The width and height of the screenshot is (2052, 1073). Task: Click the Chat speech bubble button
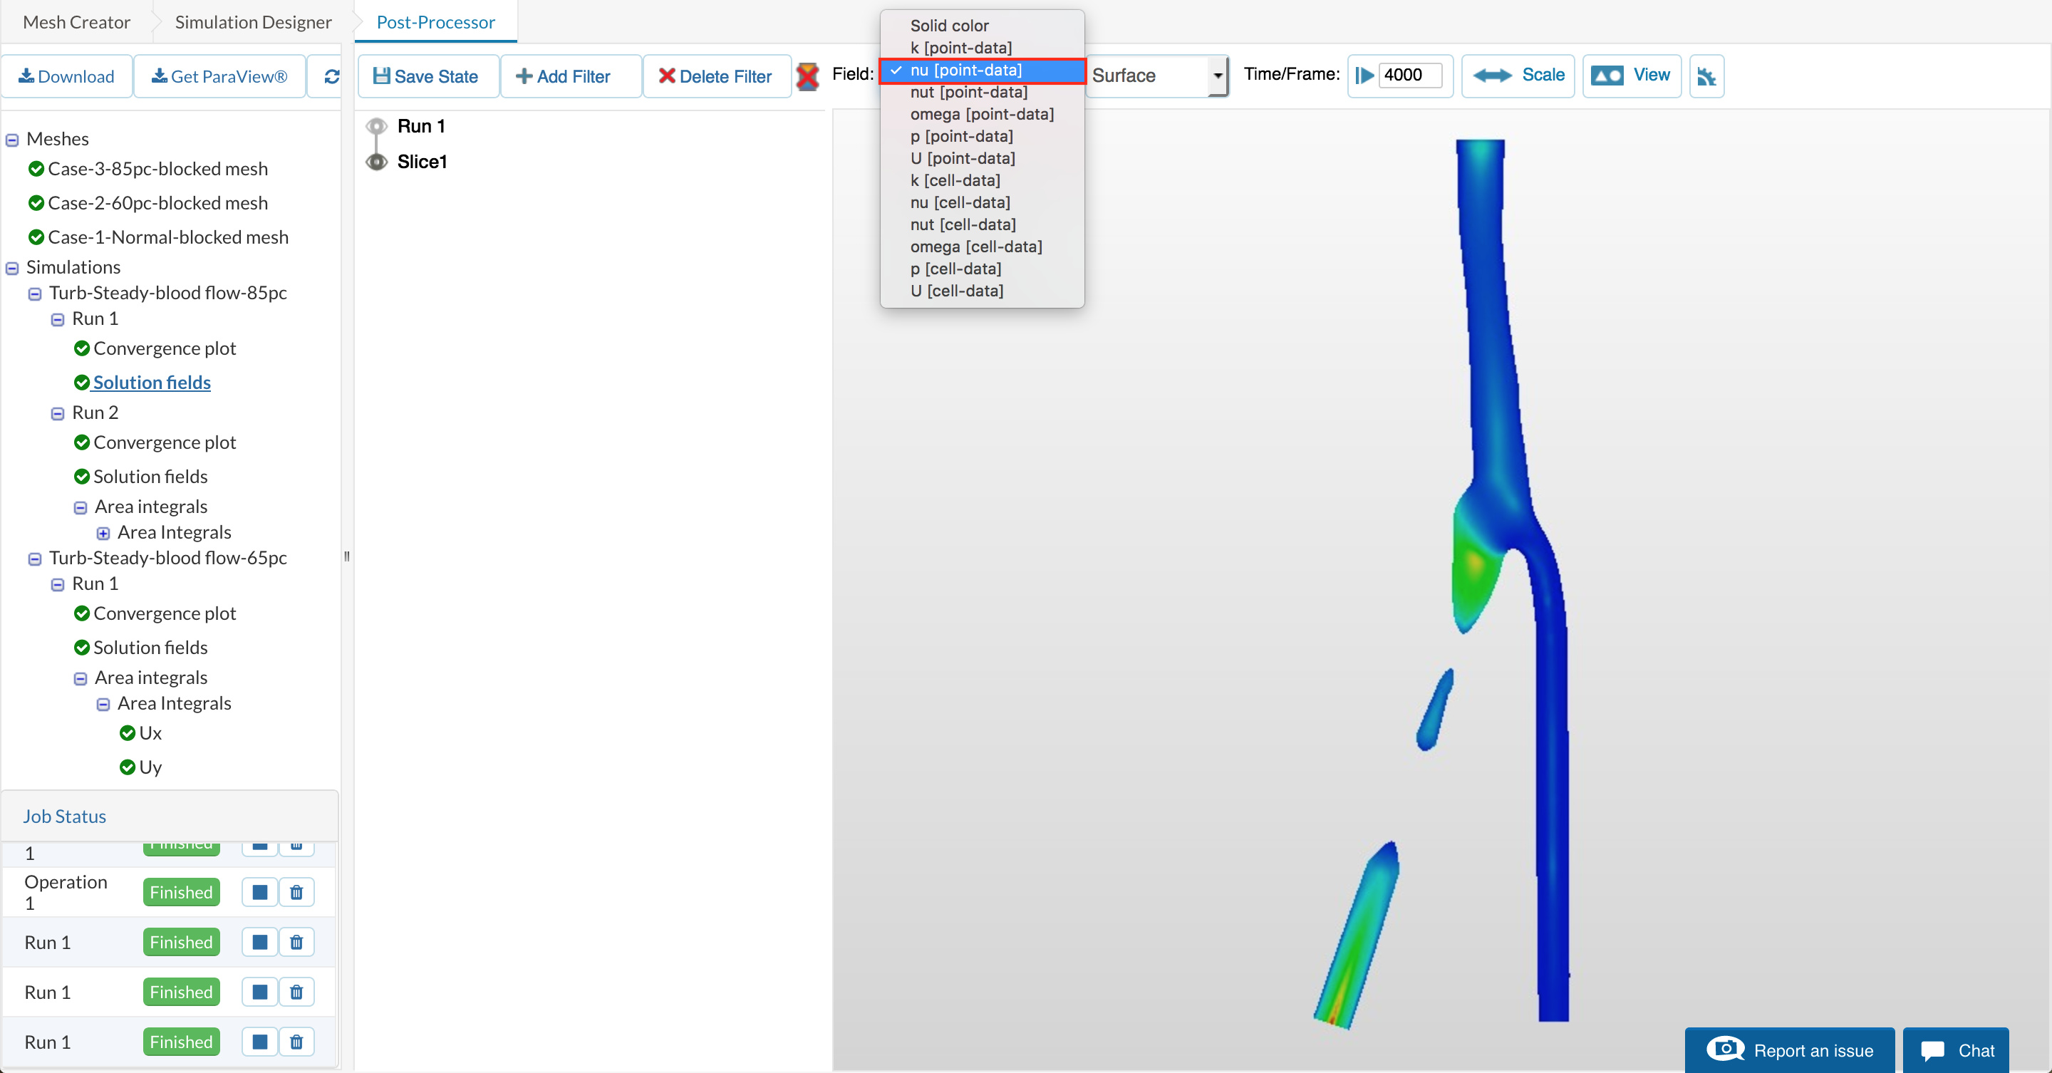(1956, 1051)
